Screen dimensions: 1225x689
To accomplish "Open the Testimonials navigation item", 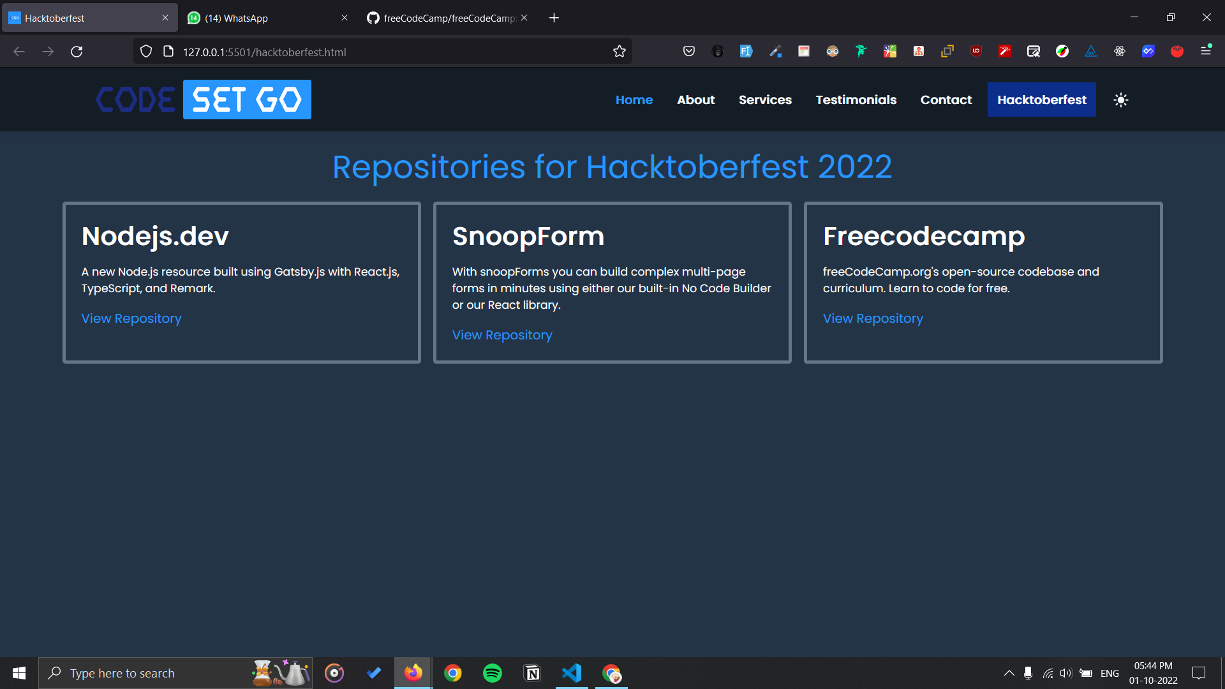I will 856,100.
